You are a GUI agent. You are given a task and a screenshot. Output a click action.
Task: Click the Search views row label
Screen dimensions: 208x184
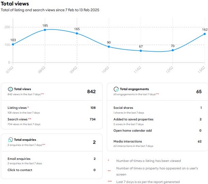coord(17,119)
